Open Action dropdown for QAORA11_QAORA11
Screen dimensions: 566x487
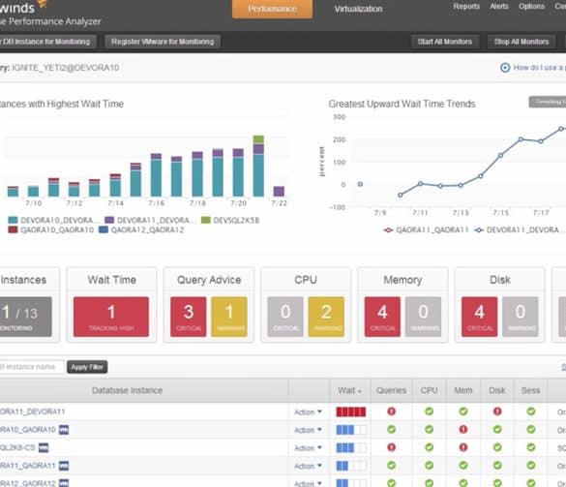point(308,466)
